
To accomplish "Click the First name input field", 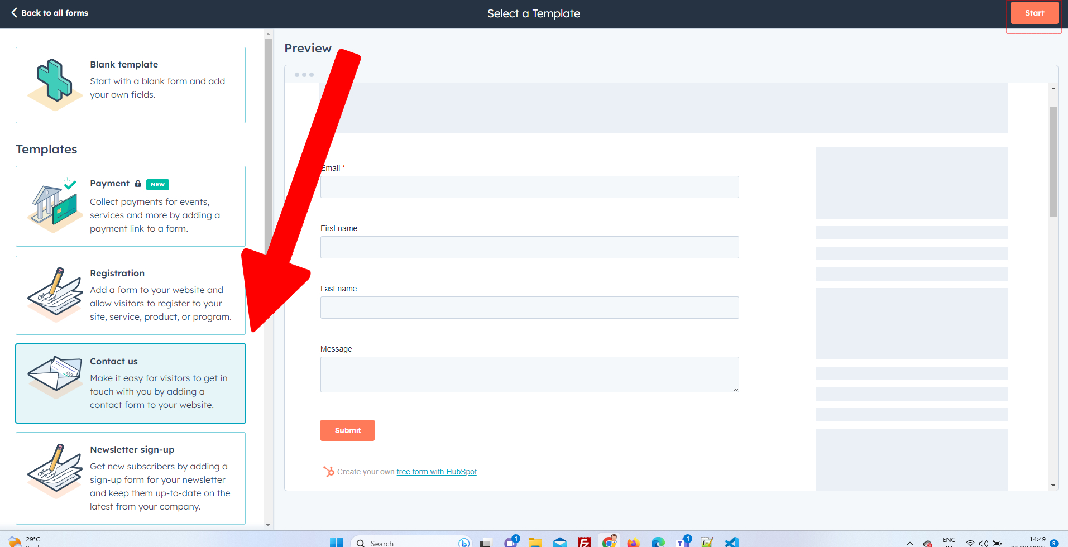I will (529, 247).
